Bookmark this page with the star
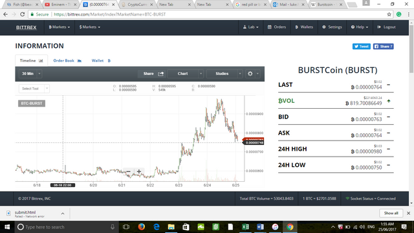Image resolution: width=414 pixels, height=233 pixels. click(x=389, y=14)
